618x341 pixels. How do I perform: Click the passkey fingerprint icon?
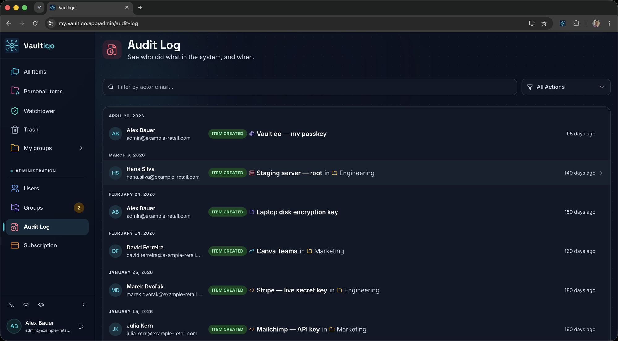tap(252, 134)
